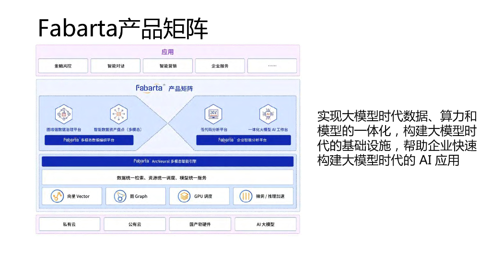Select the 金融风控 application box

coord(63,66)
